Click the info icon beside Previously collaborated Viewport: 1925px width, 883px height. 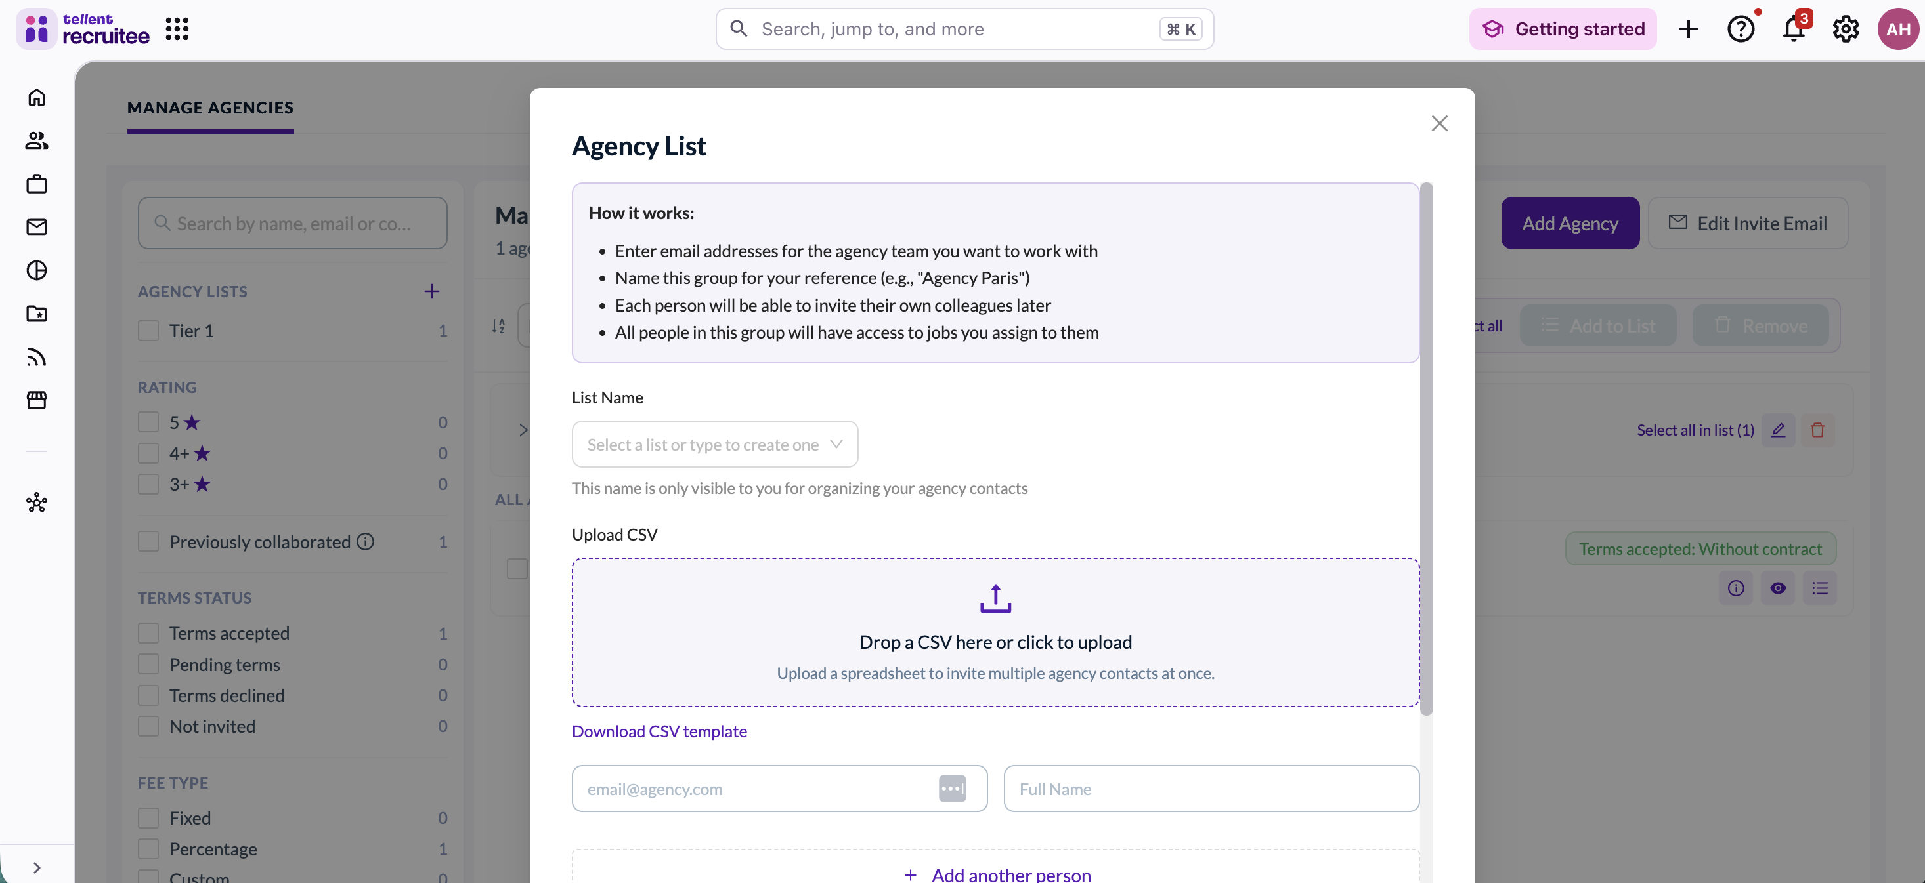coord(366,542)
